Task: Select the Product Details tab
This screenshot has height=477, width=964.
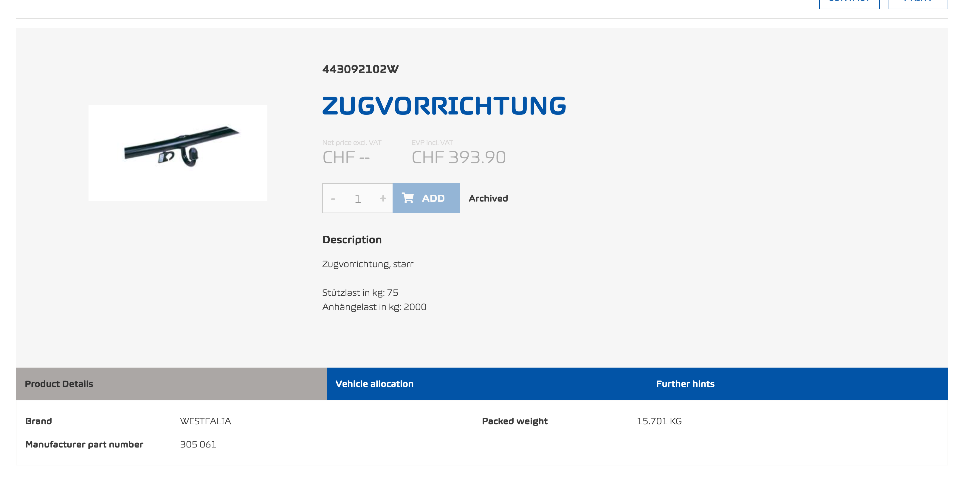Action: click(59, 384)
